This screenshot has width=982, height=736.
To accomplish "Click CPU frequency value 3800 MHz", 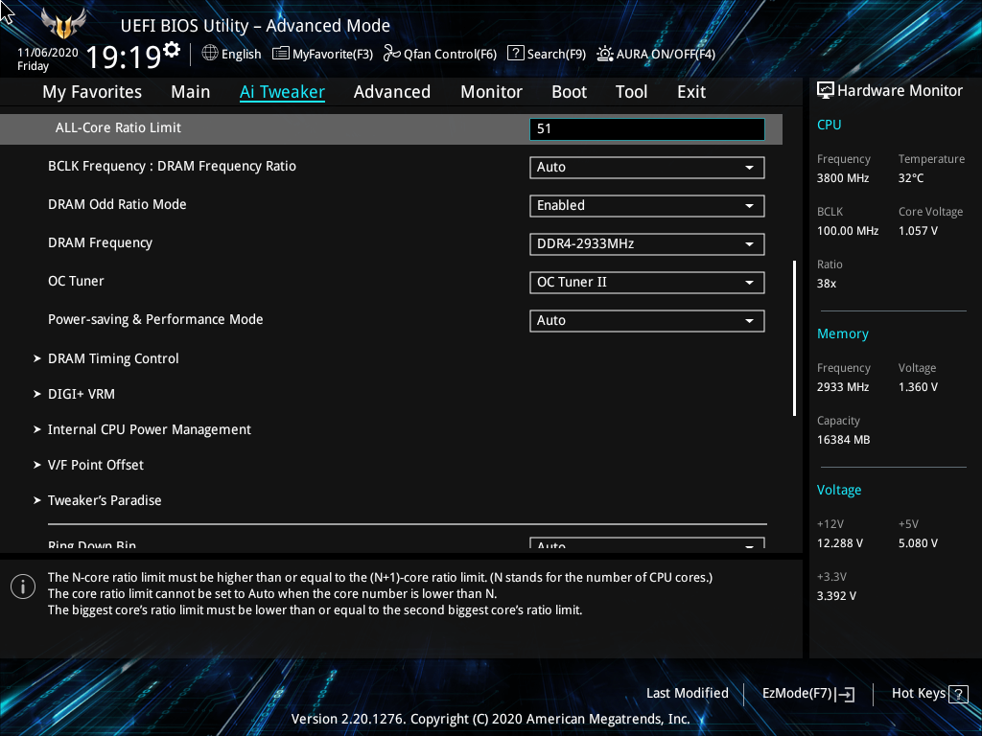I will 843,178.
